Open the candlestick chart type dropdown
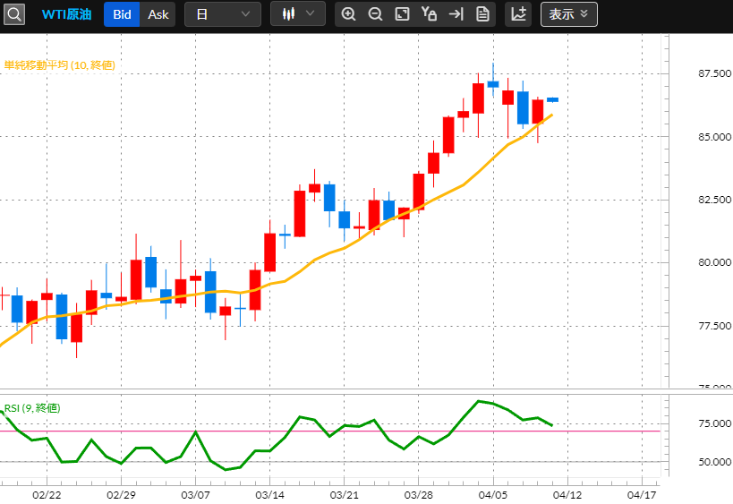Screen dimensions: 733x504 pyautogui.click(x=298, y=14)
